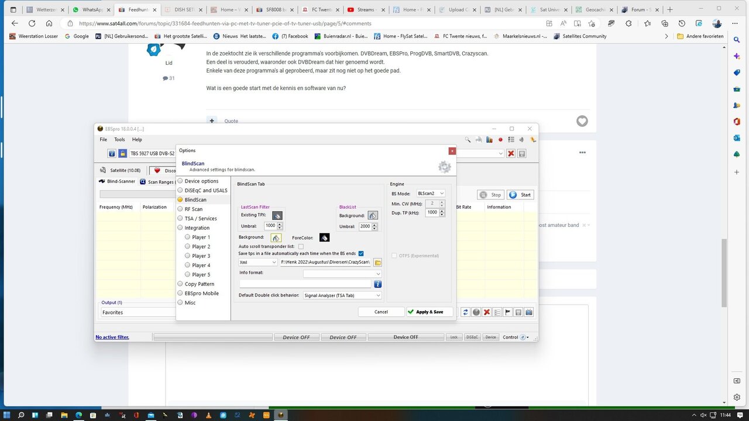Click the blue info icon beside format field
This screenshot has width=749, height=421.
(378, 284)
